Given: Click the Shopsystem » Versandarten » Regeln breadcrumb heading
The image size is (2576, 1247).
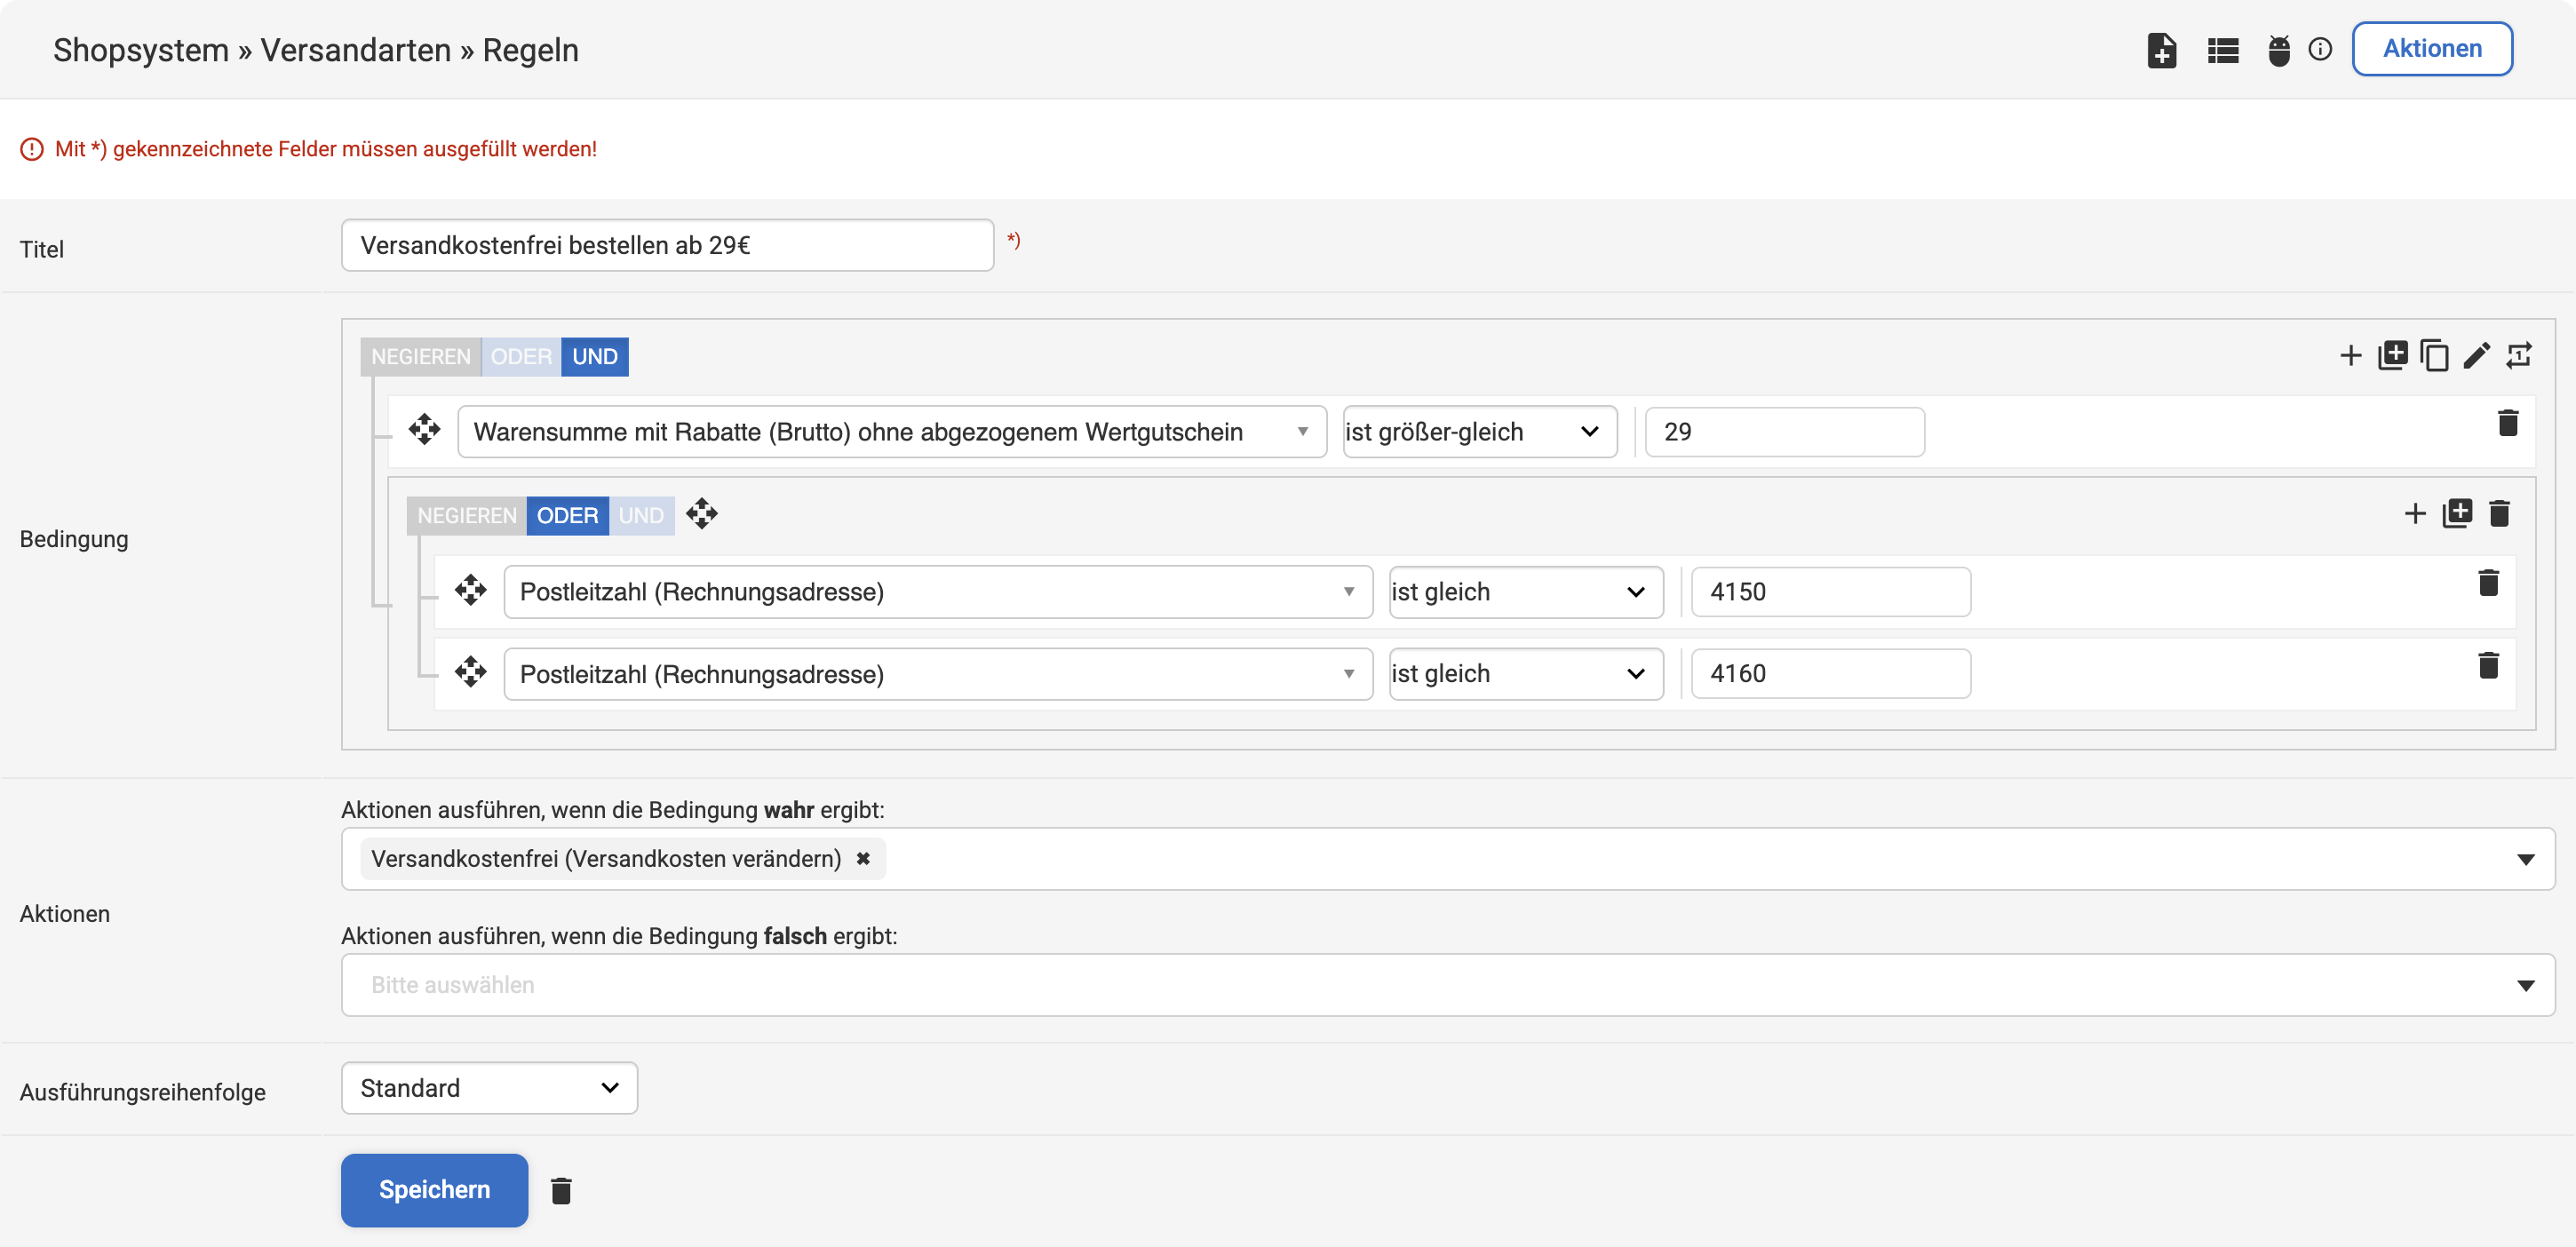Looking at the screenshot, I should click(x=316, y=50).
